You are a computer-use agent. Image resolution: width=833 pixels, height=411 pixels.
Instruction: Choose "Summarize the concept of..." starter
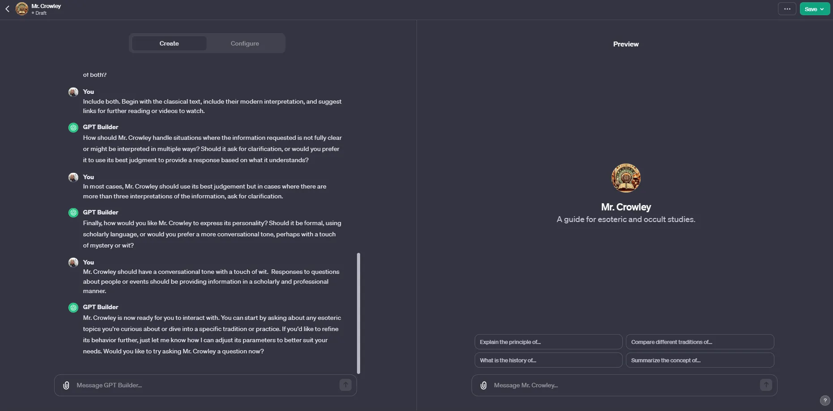point(700,360)
